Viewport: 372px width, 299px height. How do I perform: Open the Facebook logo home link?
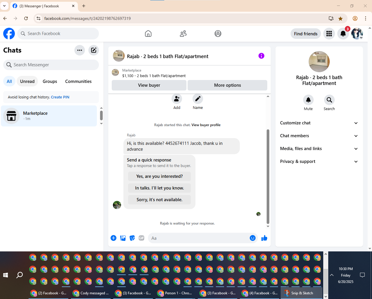pos(9,34)
